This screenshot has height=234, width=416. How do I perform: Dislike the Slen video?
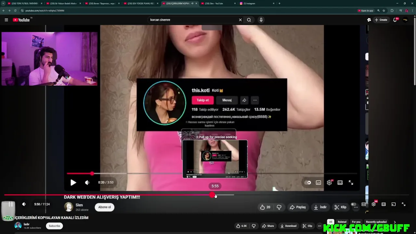279,207
